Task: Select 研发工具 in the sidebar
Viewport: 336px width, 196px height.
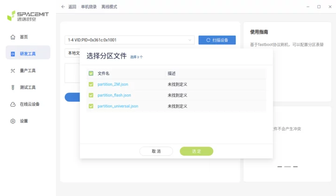Action: click(28, 52)
